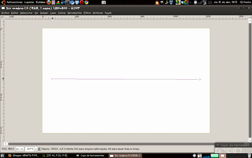Switch to the pink workspace in pager
252x158 pixels.
[222, 155]
